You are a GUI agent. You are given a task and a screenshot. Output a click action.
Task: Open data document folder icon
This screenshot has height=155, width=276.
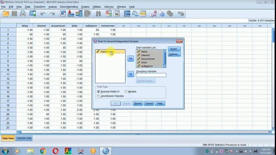pyautogui.click(x=6, y=13)
